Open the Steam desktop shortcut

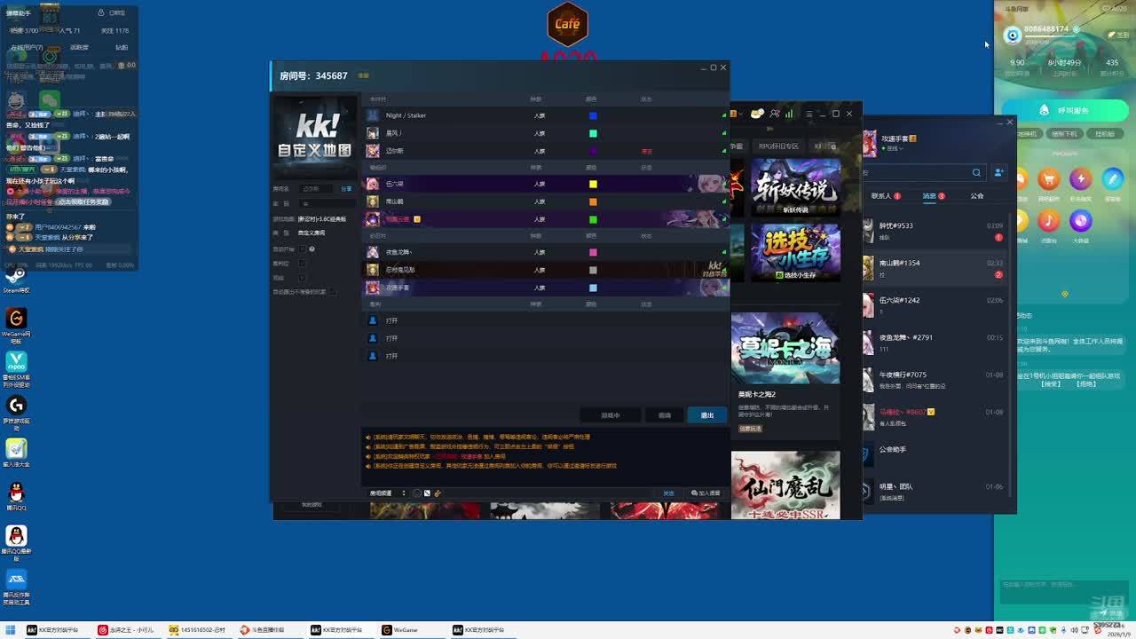pos(16,277)
